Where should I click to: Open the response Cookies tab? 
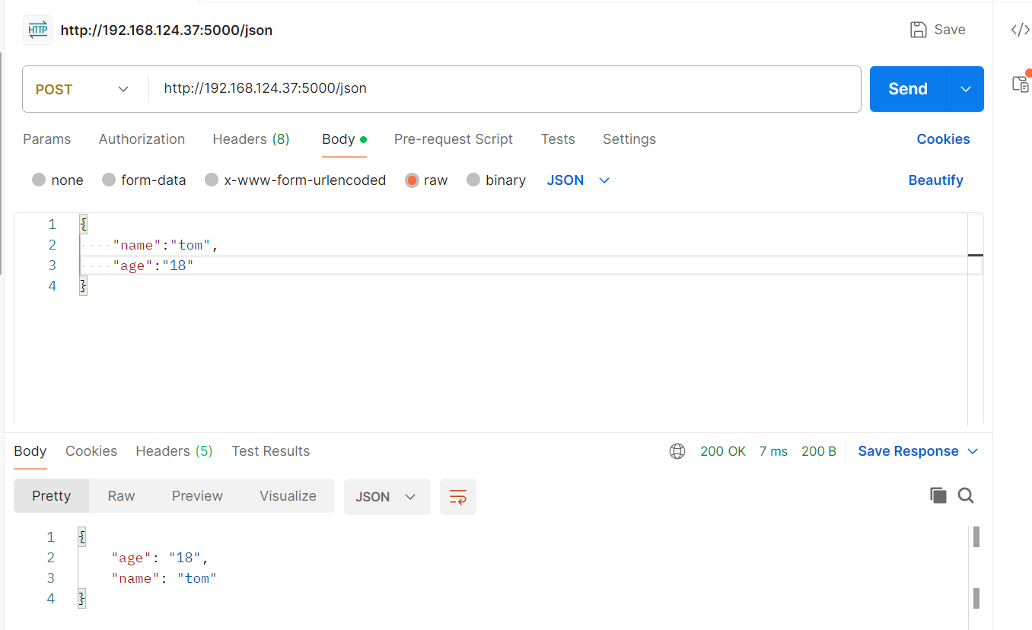coord(91,451)
